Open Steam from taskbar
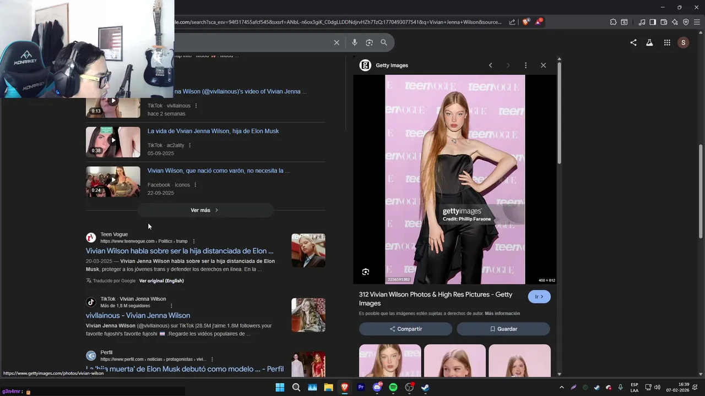The width and height of the screenshot is (705, 396). coord(426,387)
